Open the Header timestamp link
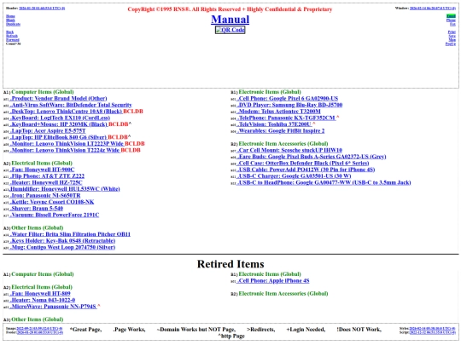This screenshot has width=461, height=345. click(x=42, y=9)
